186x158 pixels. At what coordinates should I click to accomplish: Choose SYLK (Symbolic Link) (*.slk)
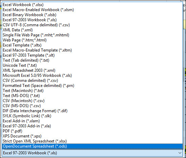[x=92, y=116]
